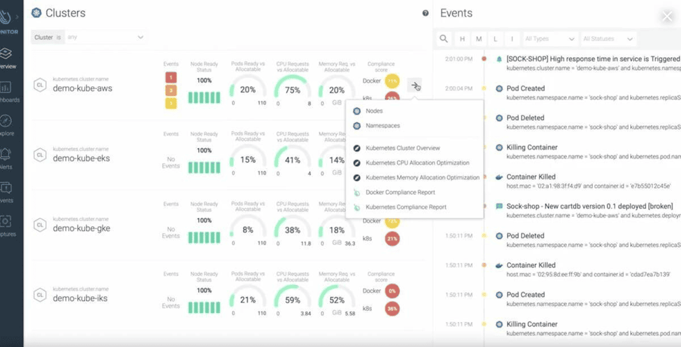Viewport: 681px width, 347px height.
Task: Click the search magnifier in Events panel
Action: point(443,39)
